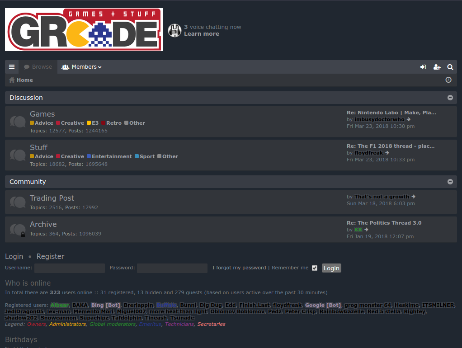The image size is (462, 348).
Task: Click I forgot my password link
Action: (x=239, y=268)
